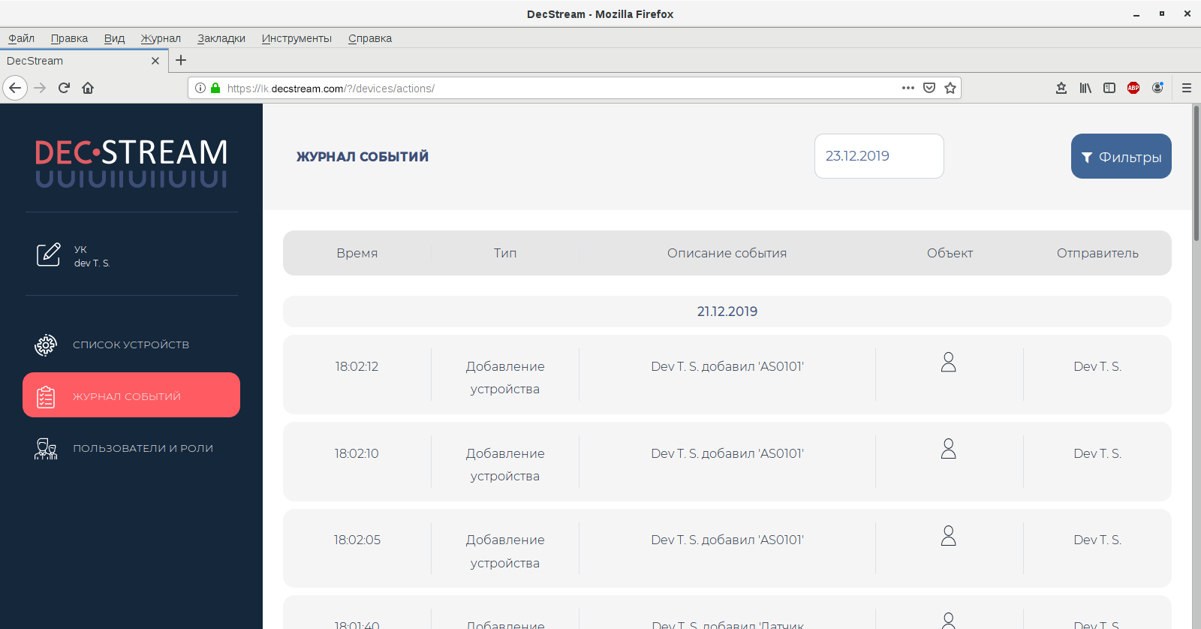Open the Закладки menu
Screen dimensions: 1201x629
click(x=221, y=38)
